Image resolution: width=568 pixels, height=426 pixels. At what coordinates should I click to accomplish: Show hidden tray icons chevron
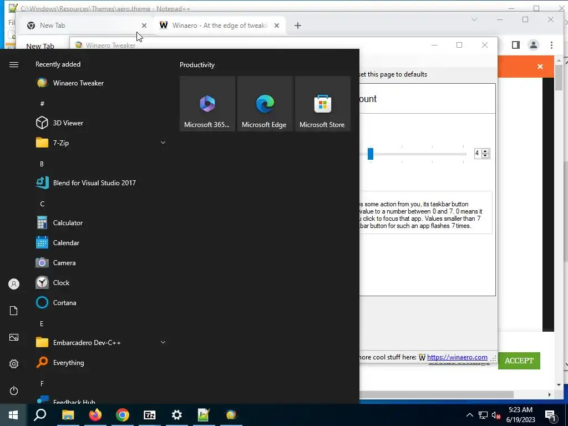(469, 415)
